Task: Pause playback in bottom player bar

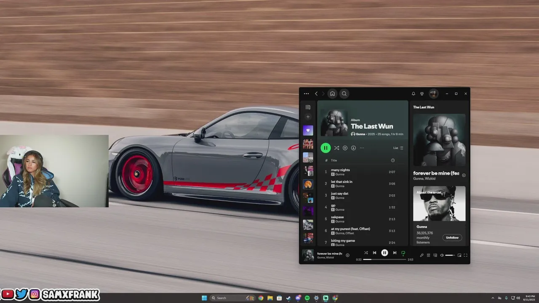Action: click(384, 252)
